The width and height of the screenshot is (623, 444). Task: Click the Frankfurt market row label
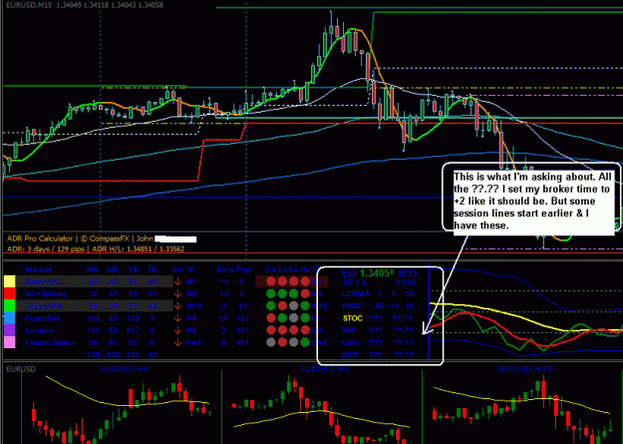click(42, 318)
